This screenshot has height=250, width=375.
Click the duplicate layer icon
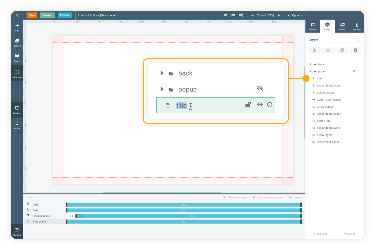342,50
